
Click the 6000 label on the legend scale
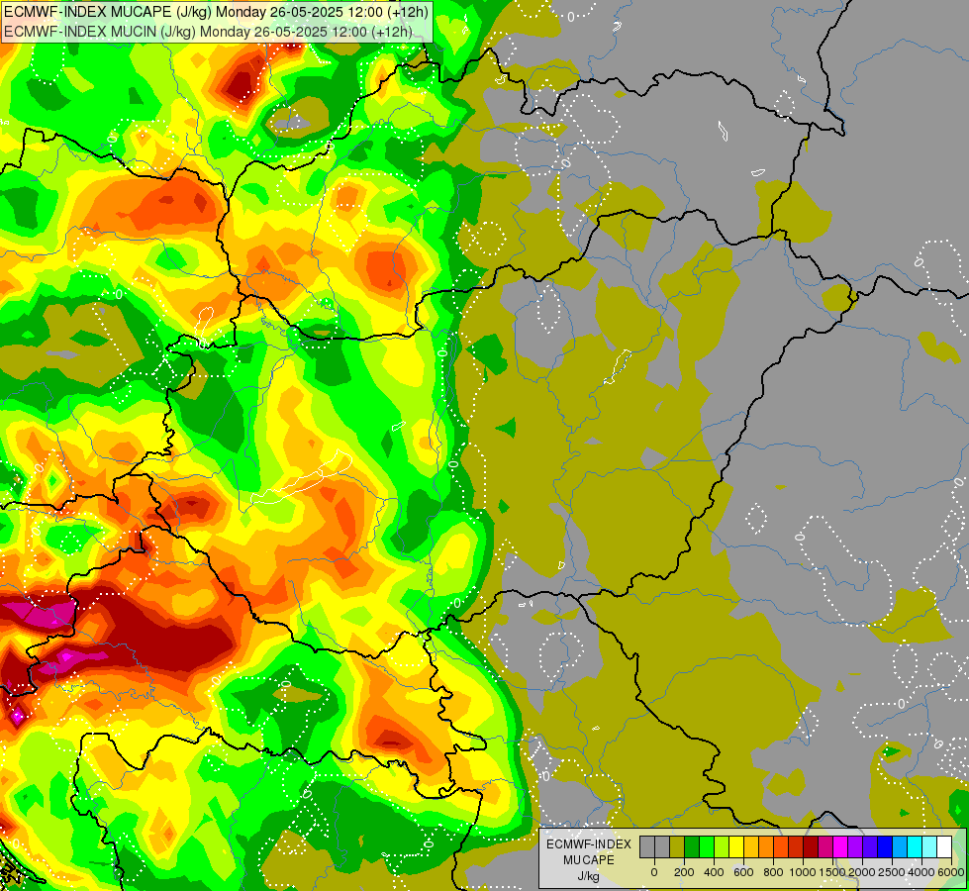[951, 872]
